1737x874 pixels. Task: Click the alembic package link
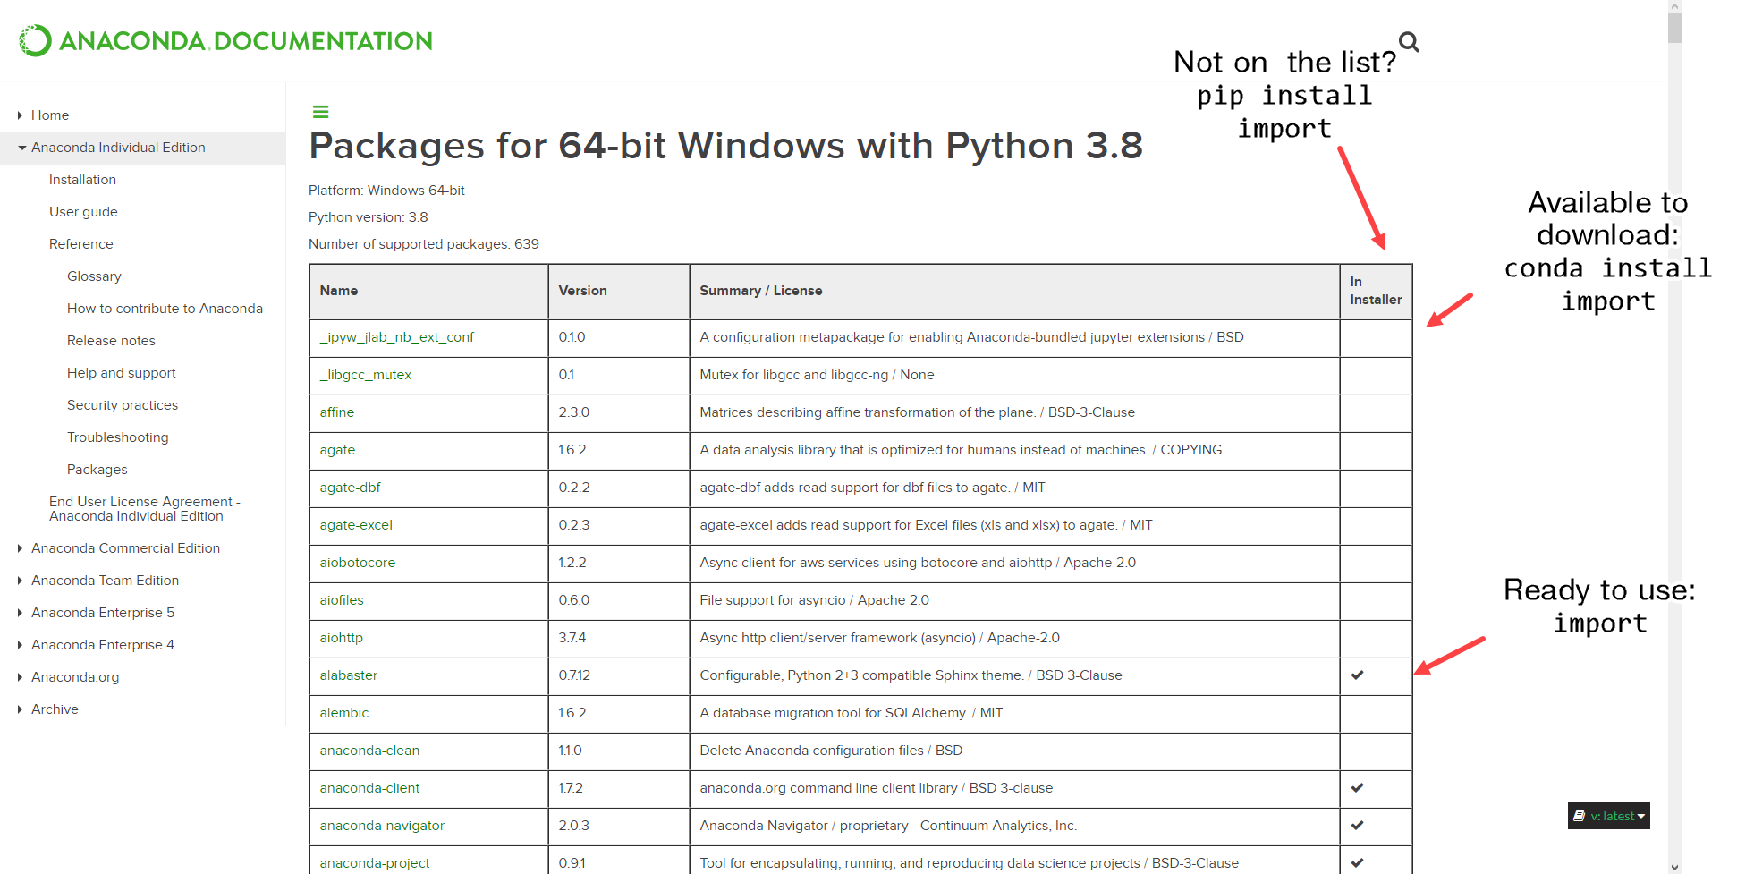[343, 713]
